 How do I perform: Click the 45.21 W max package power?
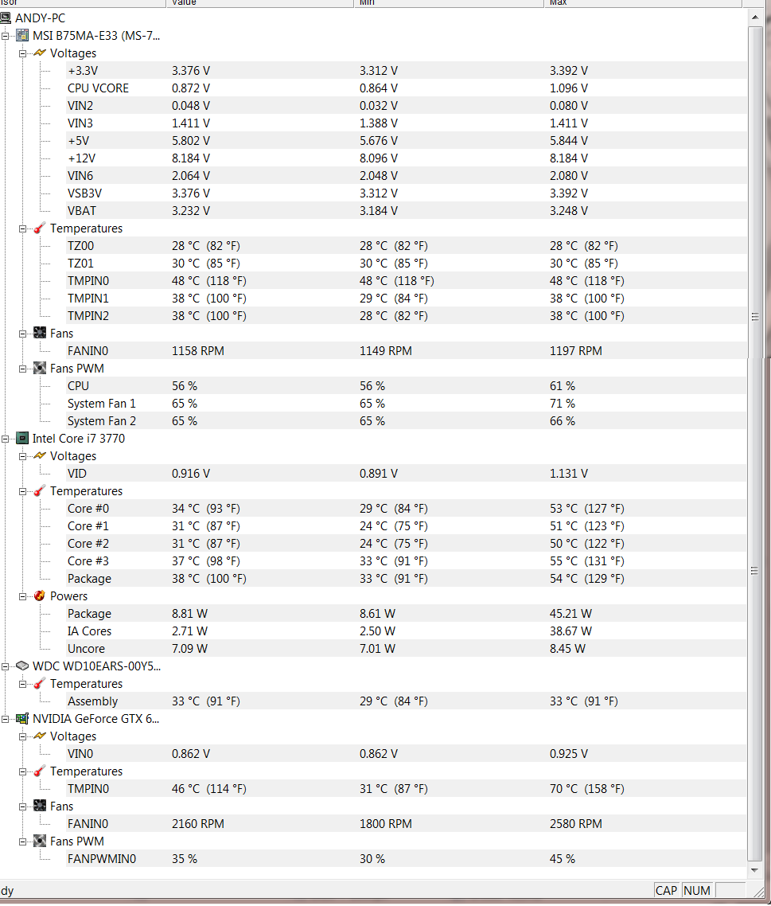click(x=570, y=613)
